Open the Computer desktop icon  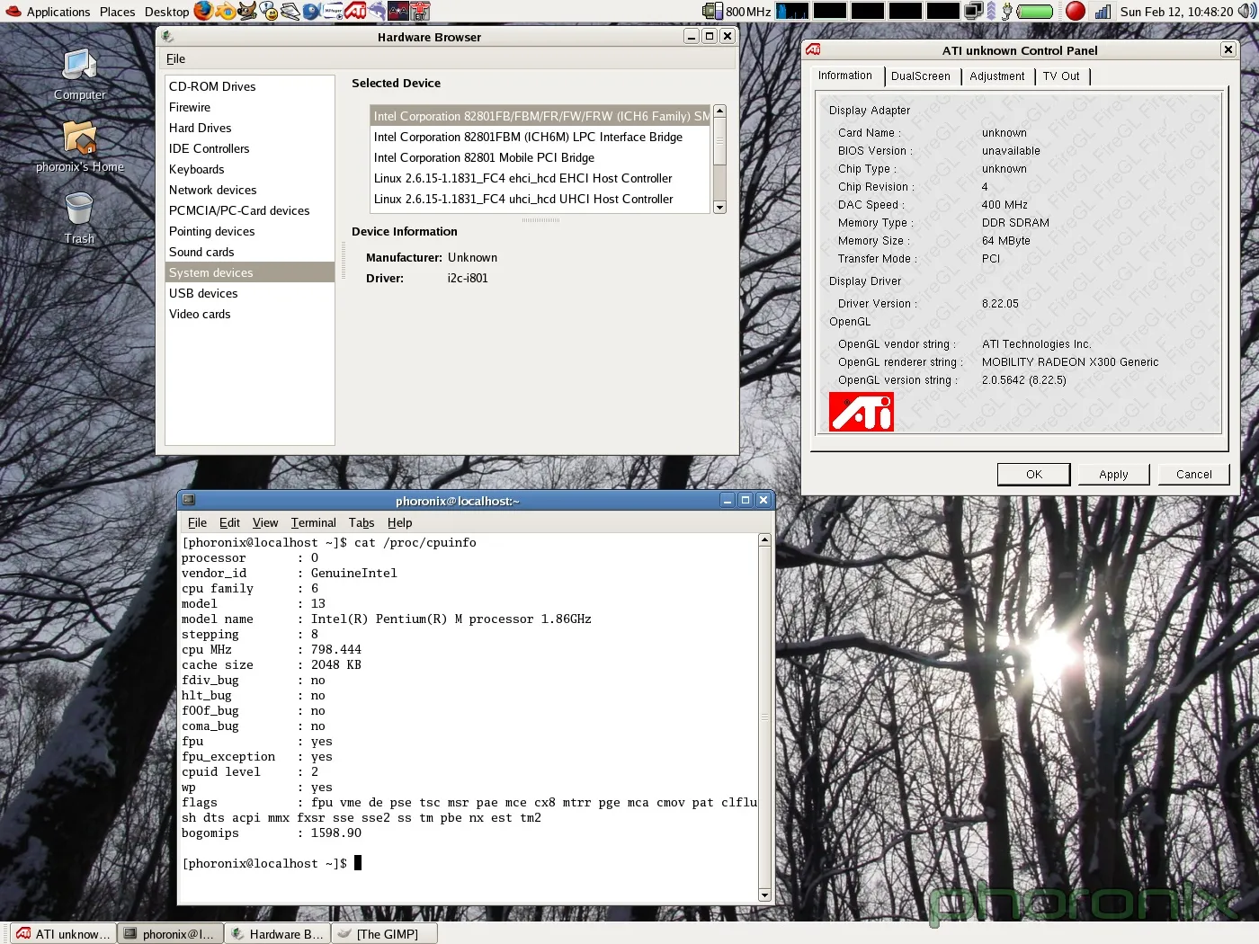[79, 75]
